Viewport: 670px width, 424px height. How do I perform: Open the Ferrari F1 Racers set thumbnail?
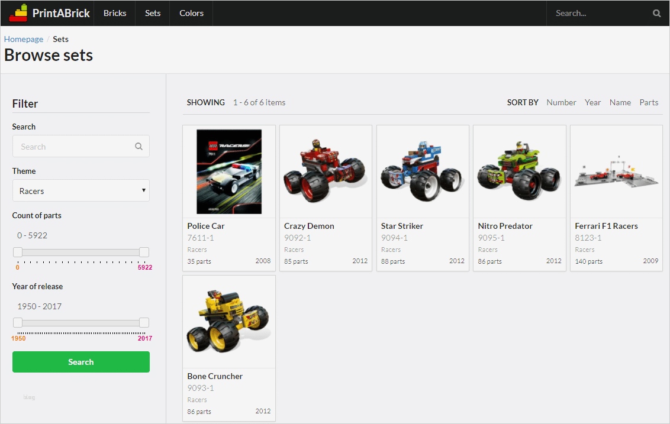pos(616,171)
